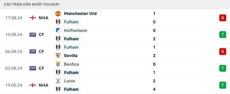The width and height of the screenshot is (230, 94).
Task: Click the green T badge for Luton match
Action: (x=223, y=85)
